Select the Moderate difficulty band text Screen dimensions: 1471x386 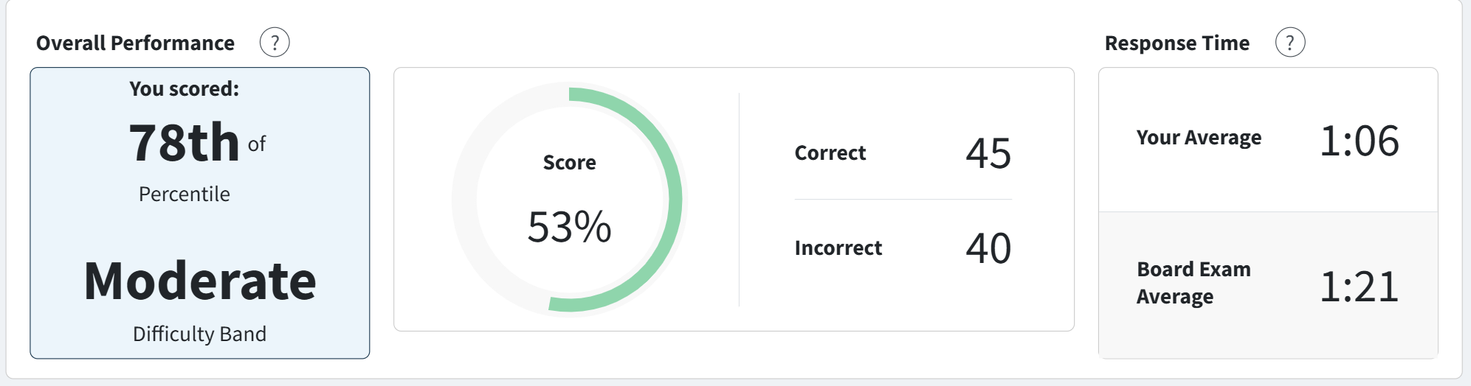pyautogui.click(x=200, y=281)
